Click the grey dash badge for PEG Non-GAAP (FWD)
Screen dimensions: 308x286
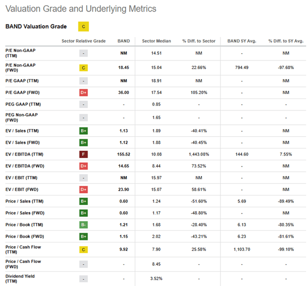83,118
